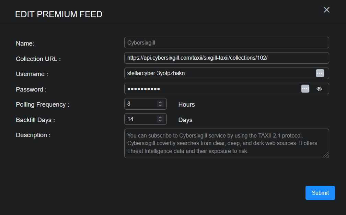Image resolution: width=346 pixels, height=215 pixels.
Task: Click the "Polling Frequency :" label
Action: pos(42,105)
